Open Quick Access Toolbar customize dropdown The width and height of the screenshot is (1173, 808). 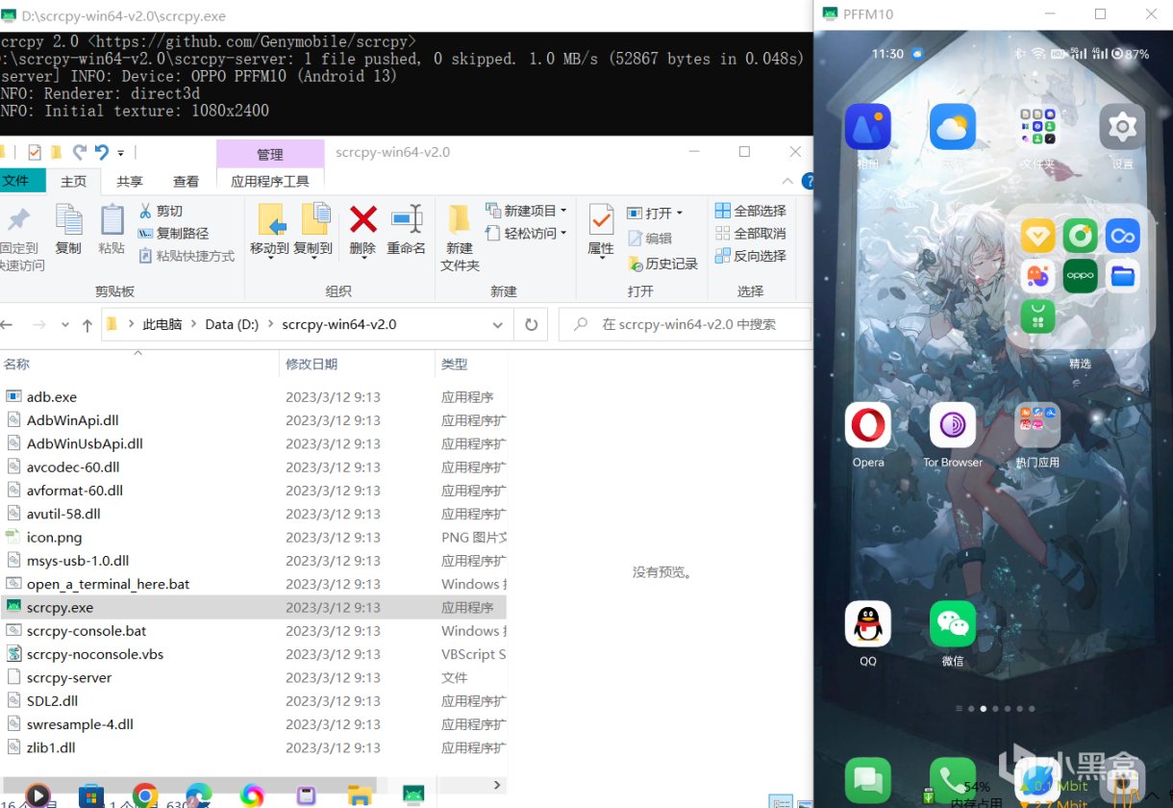coord(120,153)
